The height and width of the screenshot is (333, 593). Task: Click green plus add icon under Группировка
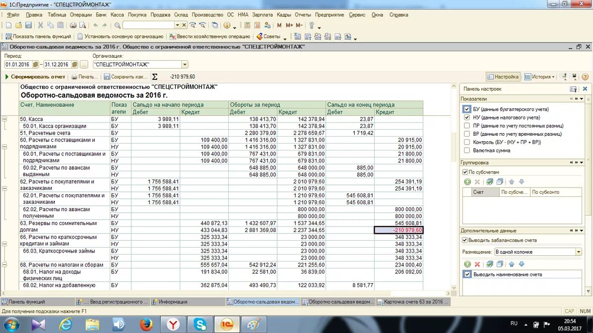pyautogui.click(x=467, y=182)
